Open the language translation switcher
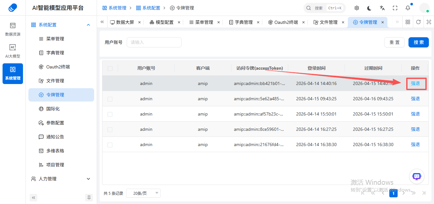This screenshot has height=204, width=434. 382,8
